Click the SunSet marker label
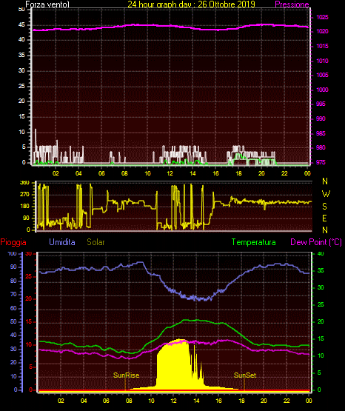The width and height of the screenshot is (345, 411). click(x=245, y=375)
